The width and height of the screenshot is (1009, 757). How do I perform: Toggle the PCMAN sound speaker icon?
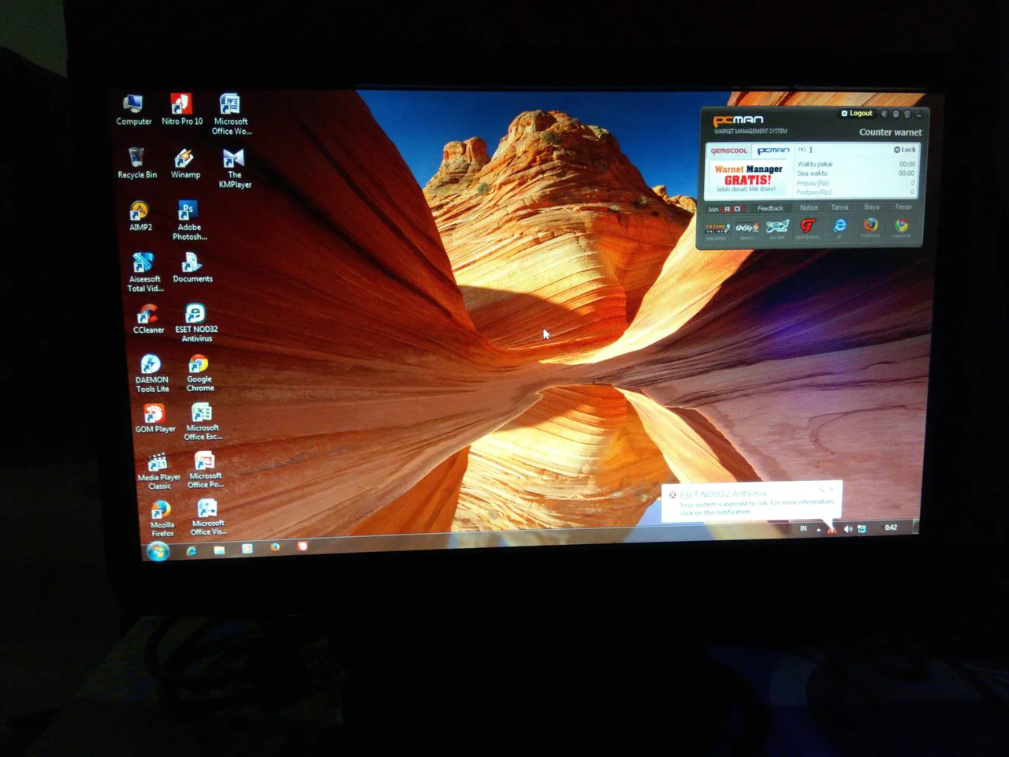884,114
